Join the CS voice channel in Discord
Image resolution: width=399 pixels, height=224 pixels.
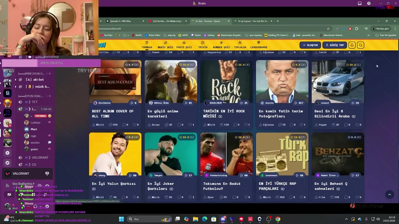34,165
